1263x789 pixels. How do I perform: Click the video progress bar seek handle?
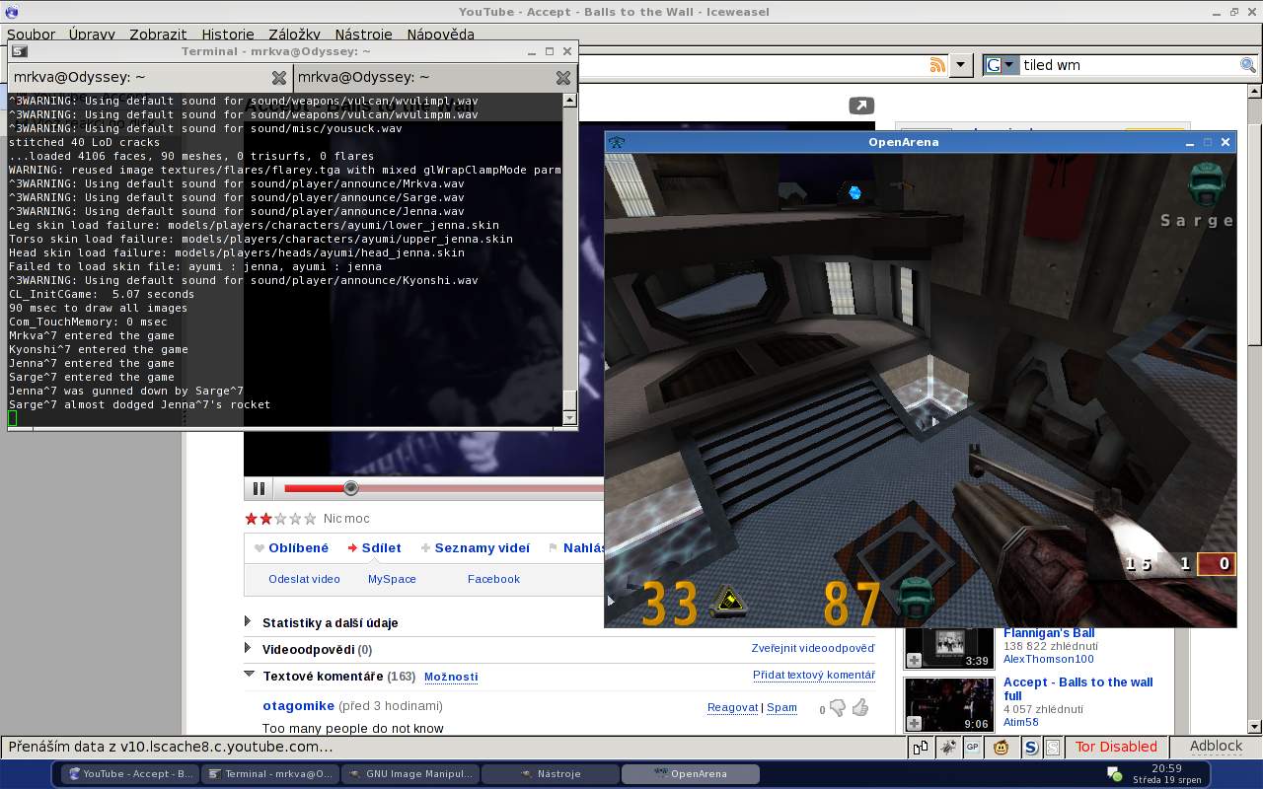pos(350,488)
